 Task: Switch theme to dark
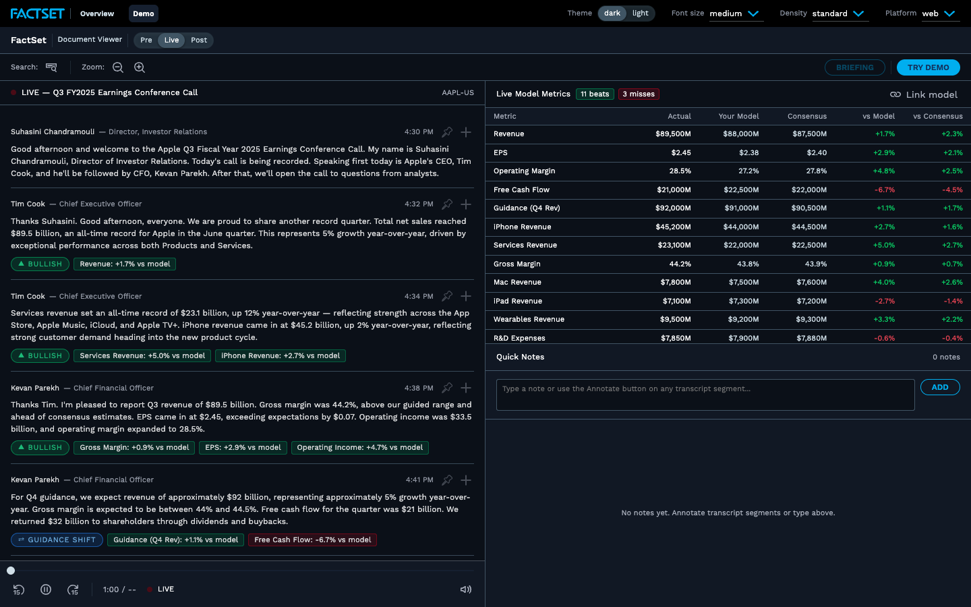pyautogui.click(x=612, y=13)
